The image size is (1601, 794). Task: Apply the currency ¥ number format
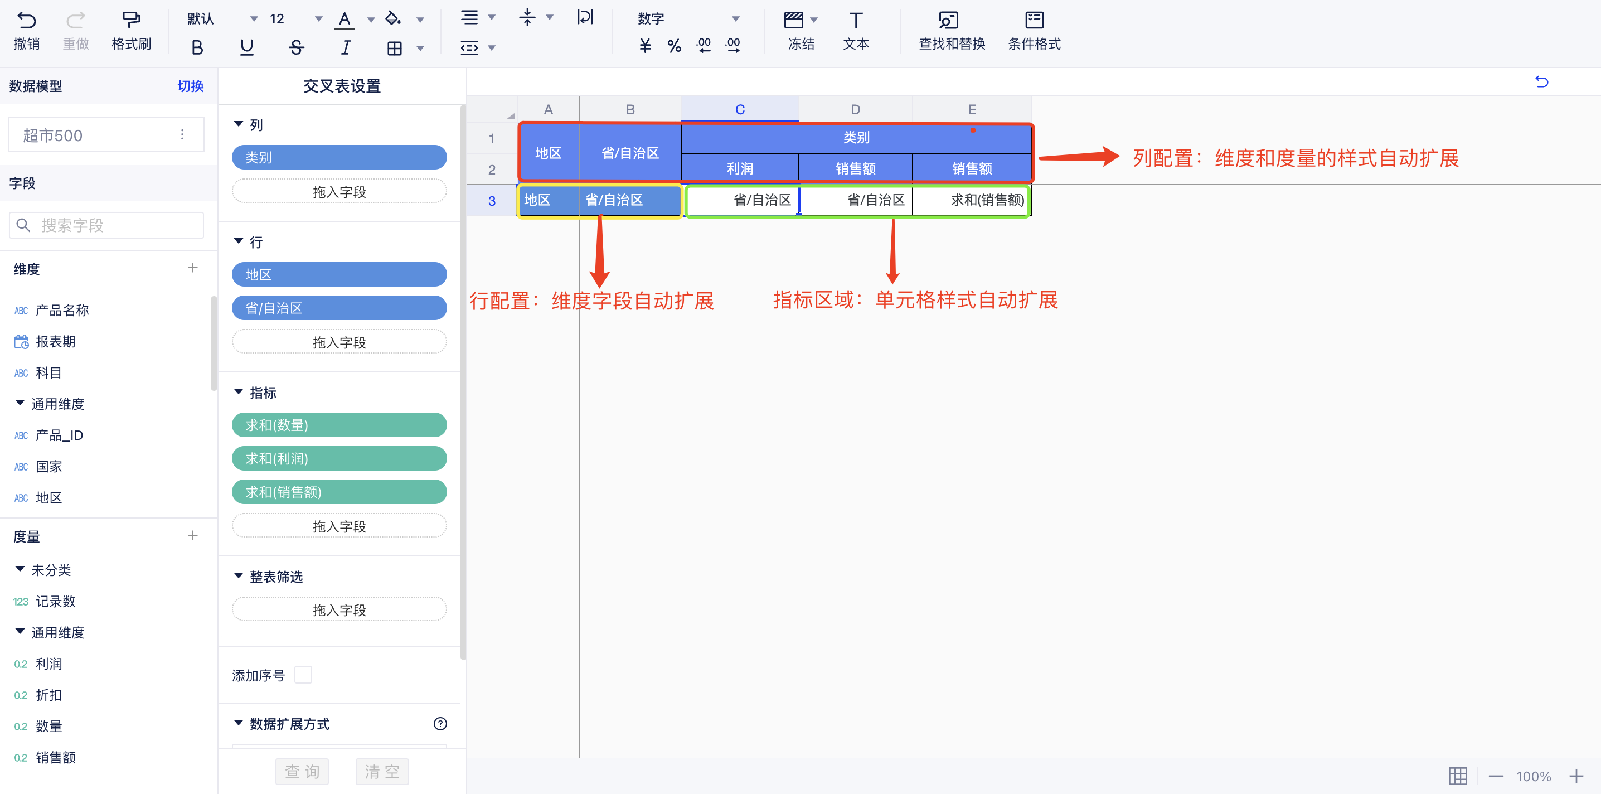click(645, 45)
